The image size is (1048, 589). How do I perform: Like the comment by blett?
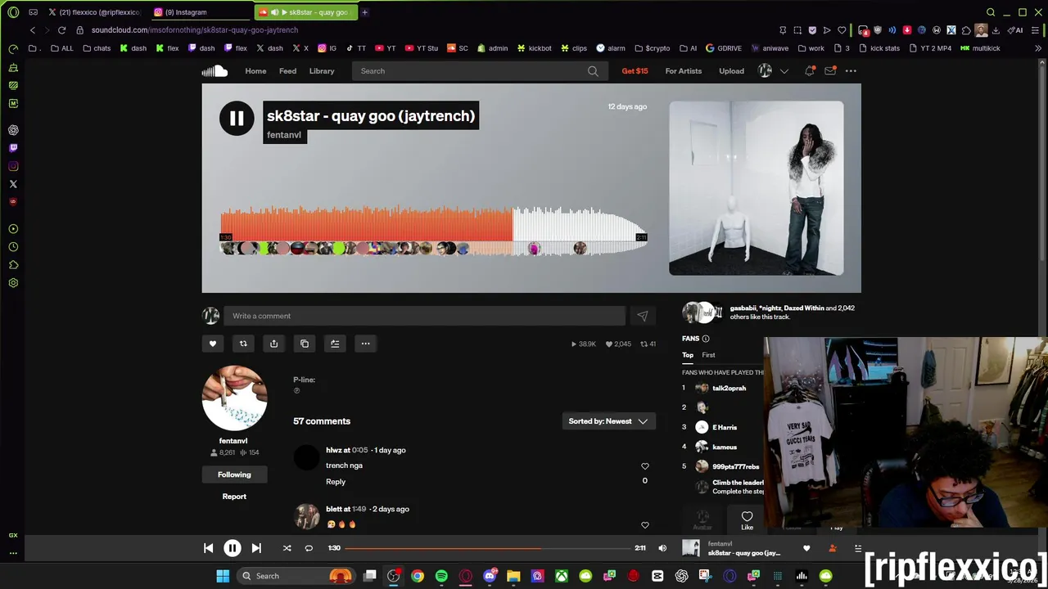645,525
